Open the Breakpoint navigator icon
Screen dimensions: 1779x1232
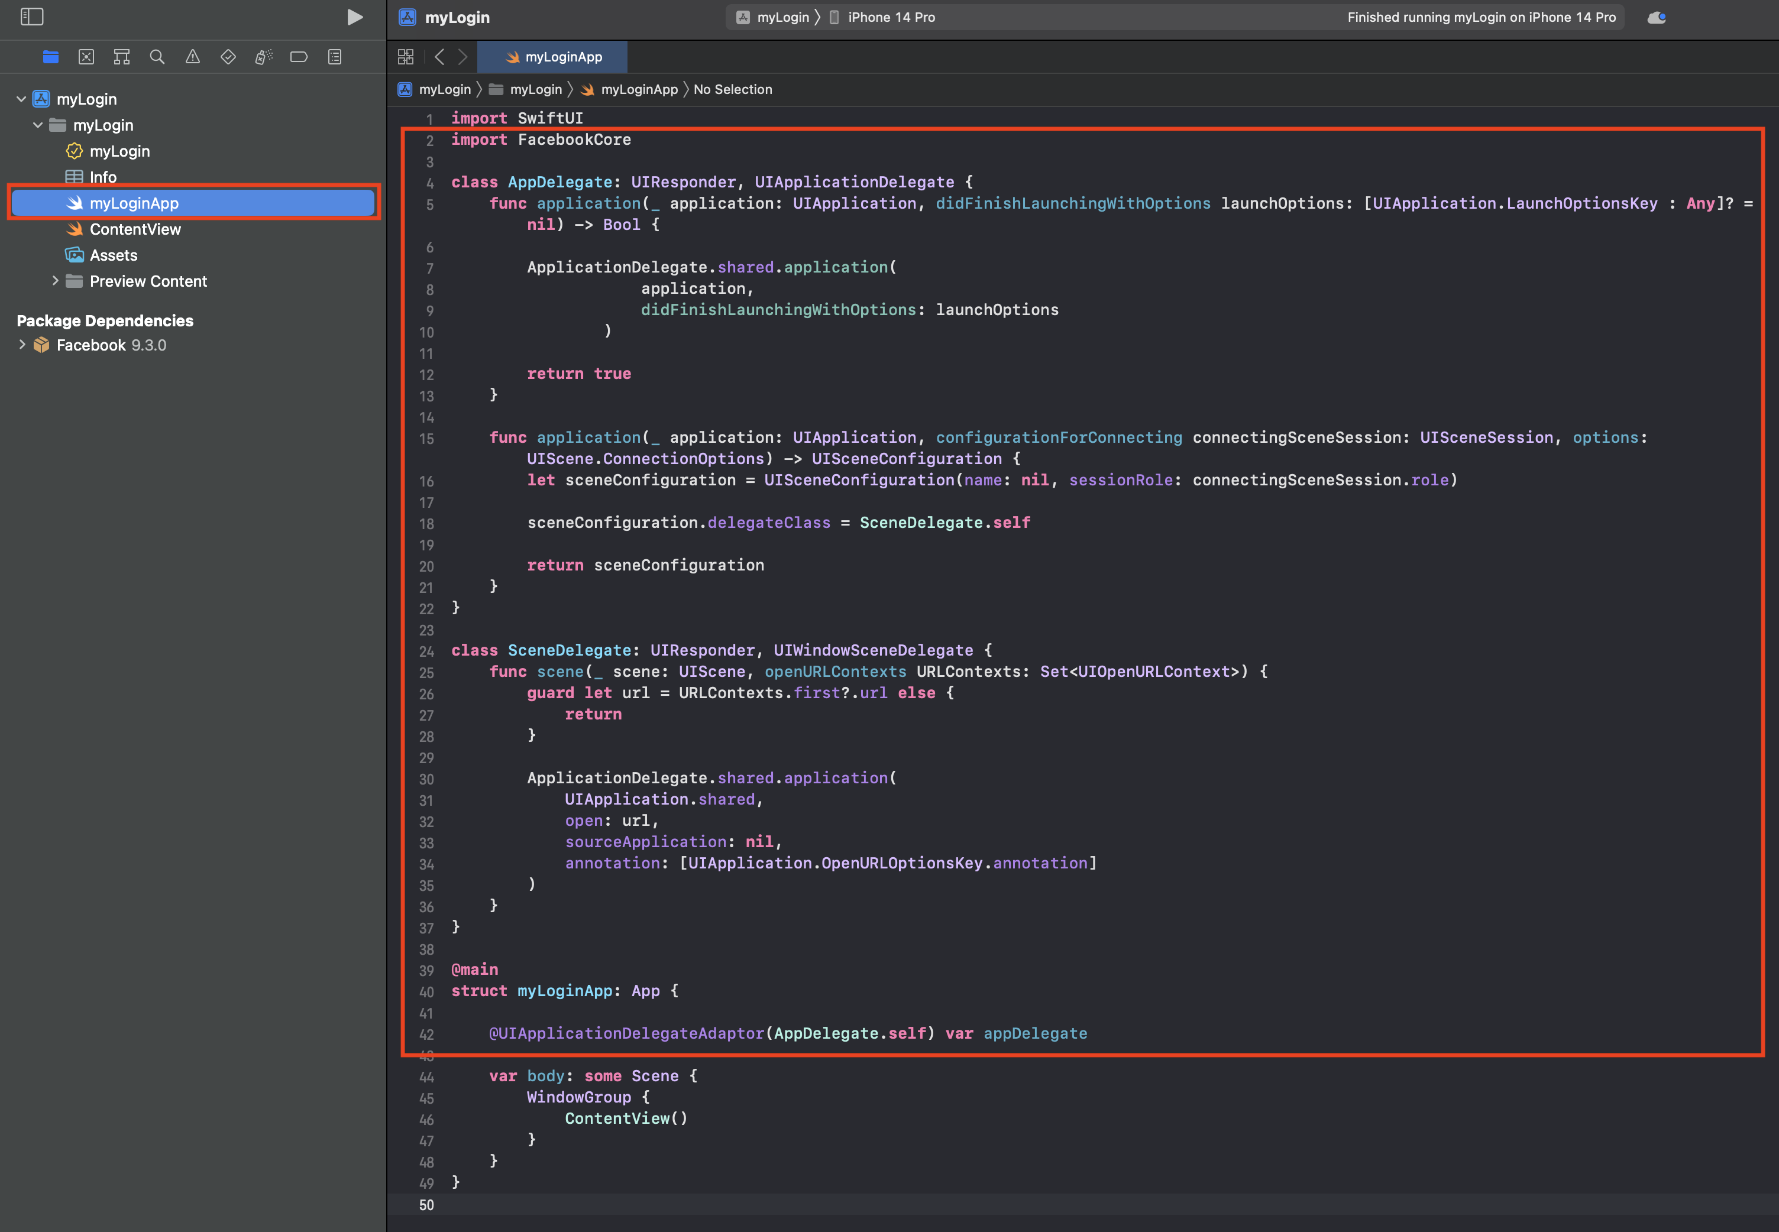coord(299,56)
